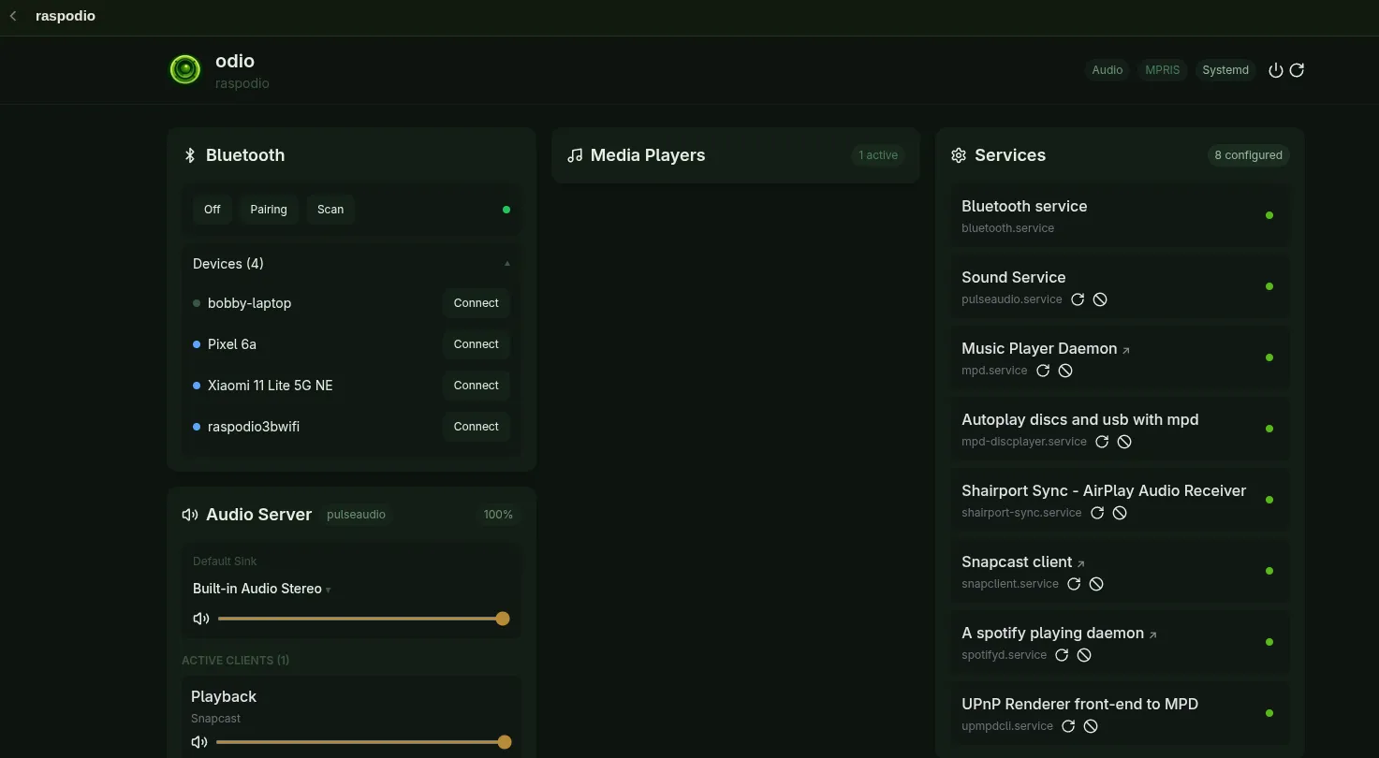Click the back chevron beside raspodio
This screenshot has height=758, width=1379.
[13, 16]
